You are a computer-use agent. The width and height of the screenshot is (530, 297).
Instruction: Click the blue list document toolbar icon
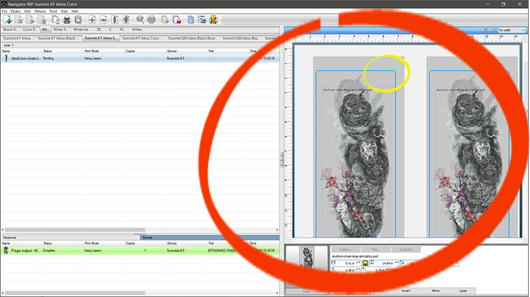coord(191,20)
